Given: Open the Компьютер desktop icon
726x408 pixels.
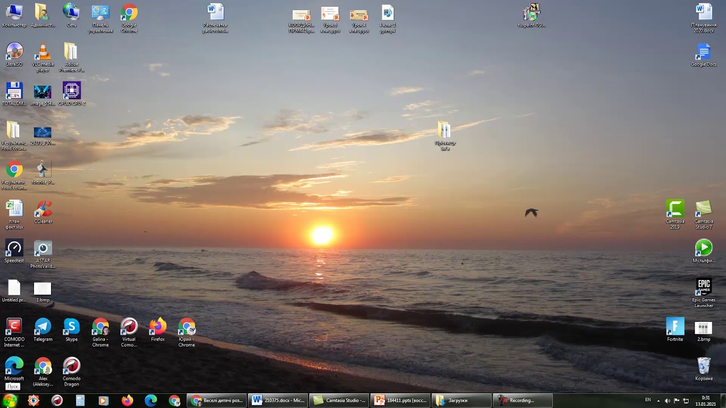Looking at the screenshot, I should tap(14, 16).
